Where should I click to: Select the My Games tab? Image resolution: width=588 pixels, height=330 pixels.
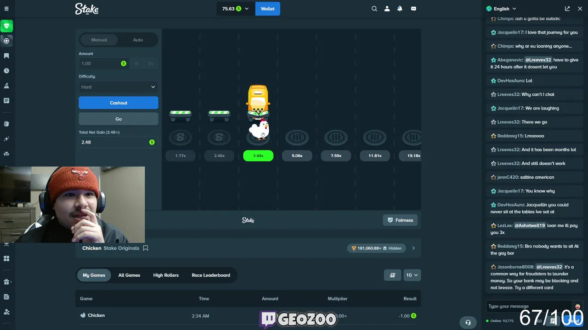point(94,275)
